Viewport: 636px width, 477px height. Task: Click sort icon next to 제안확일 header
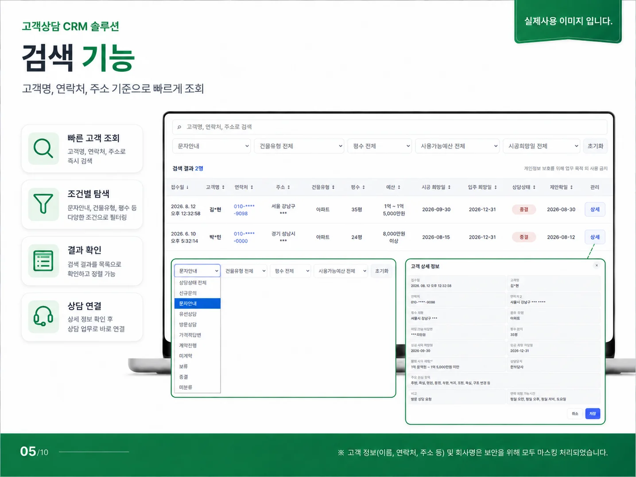click(571, 187)
